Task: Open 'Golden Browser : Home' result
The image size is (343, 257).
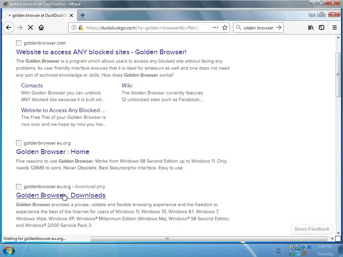Action: pyautogui.click(x=53, y=152)
